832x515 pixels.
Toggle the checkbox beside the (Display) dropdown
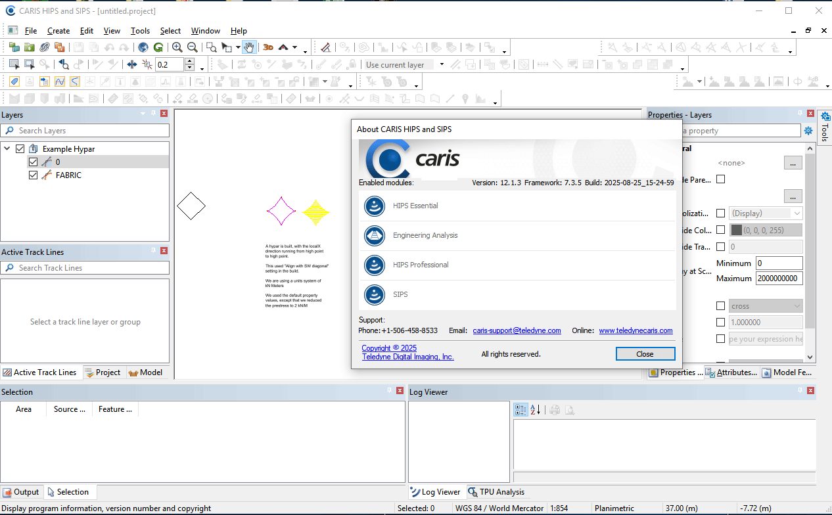[x=720, y=213]
